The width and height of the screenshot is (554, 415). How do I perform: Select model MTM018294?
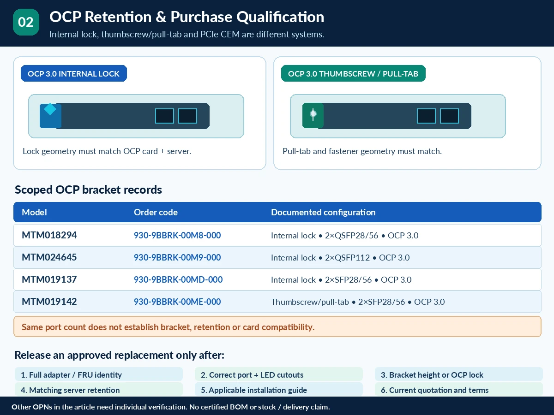coord(49,236)
